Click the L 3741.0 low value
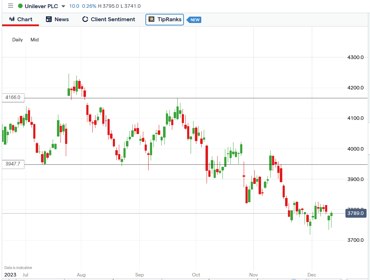 click(131, 6)
